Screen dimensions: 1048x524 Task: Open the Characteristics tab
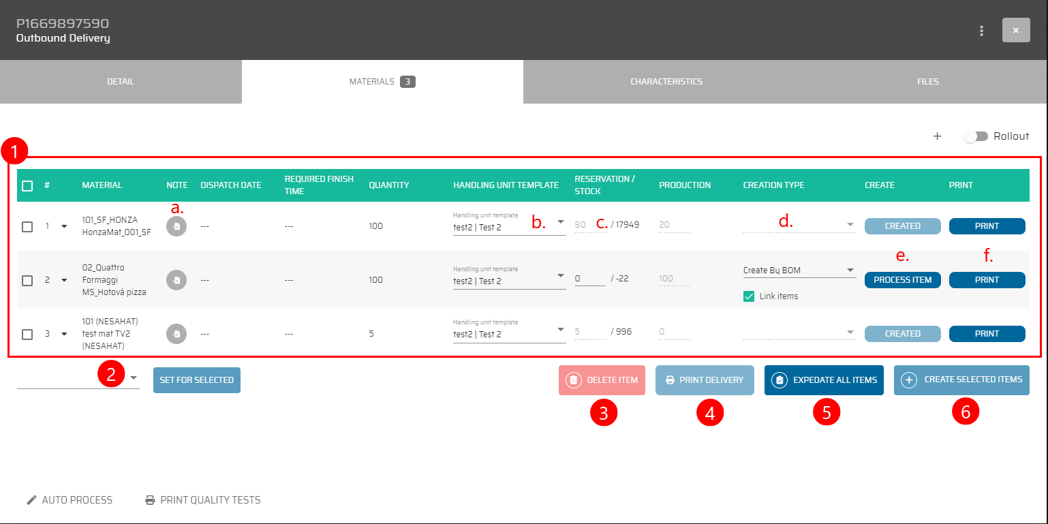coord(666,82)
